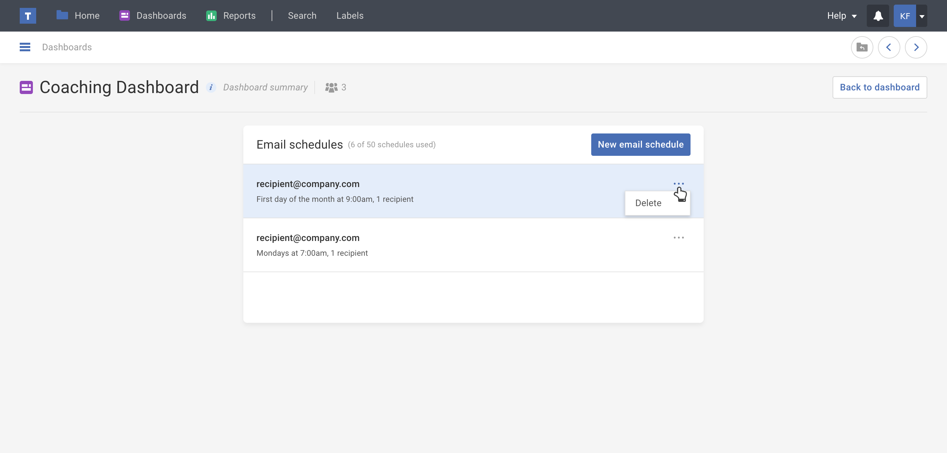947x453 pixels.
Task: Click the dashboard info icon
Action: click(211, 87)
